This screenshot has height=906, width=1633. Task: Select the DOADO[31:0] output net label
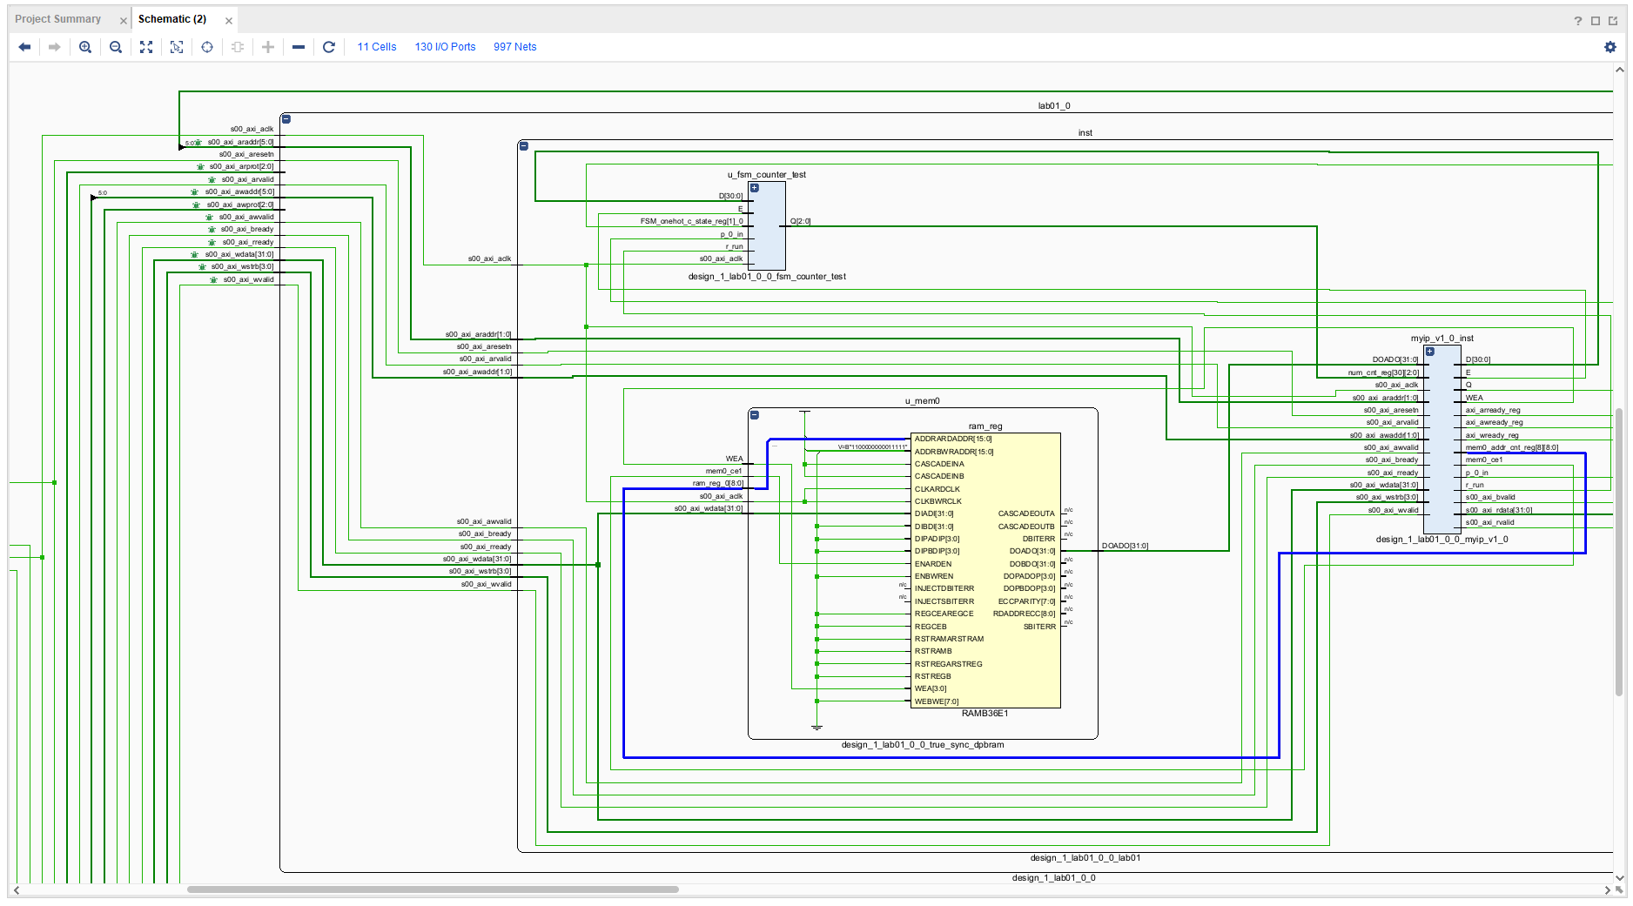click(1125, 546)
